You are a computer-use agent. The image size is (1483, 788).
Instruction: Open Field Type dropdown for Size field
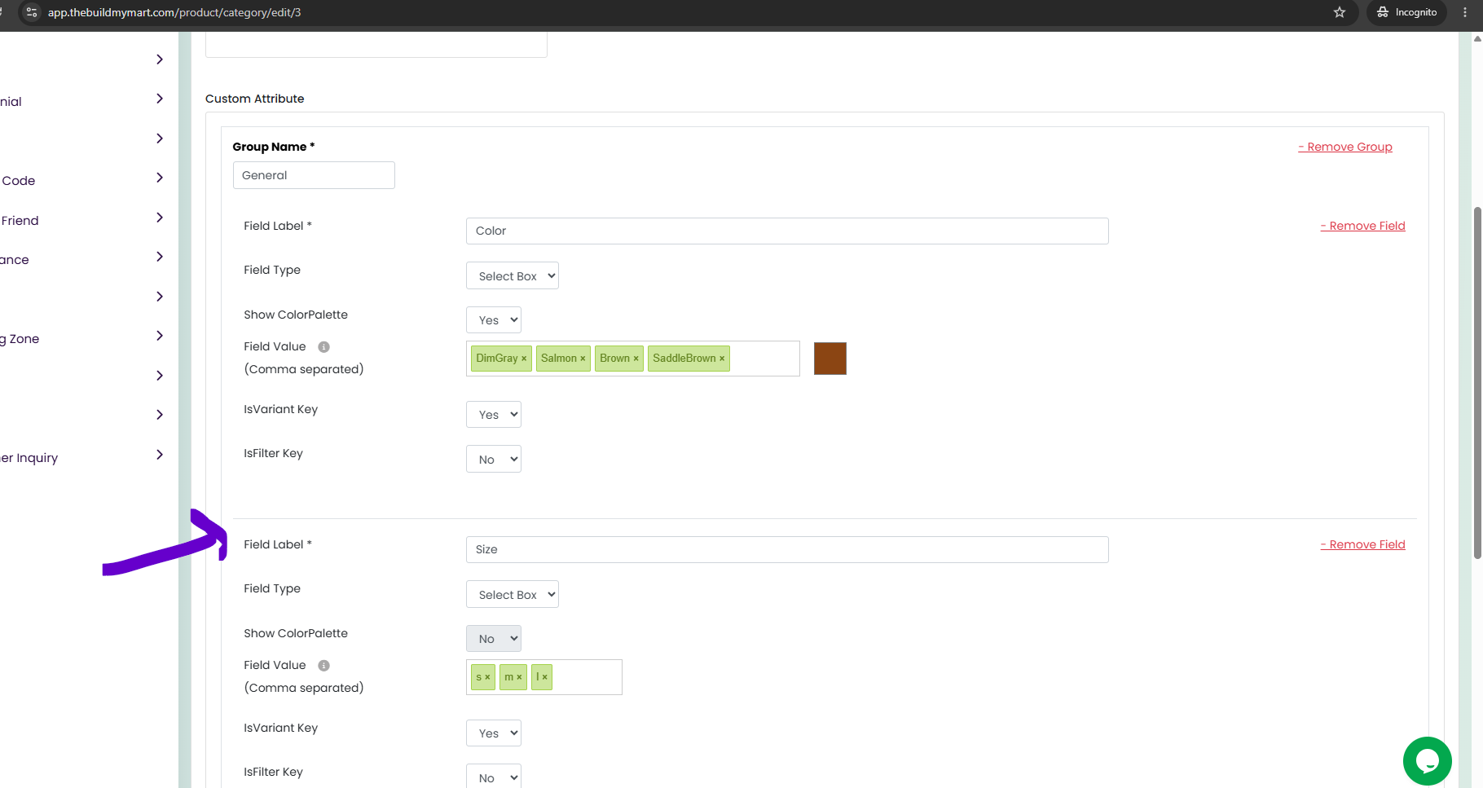(x=513, y=594)
